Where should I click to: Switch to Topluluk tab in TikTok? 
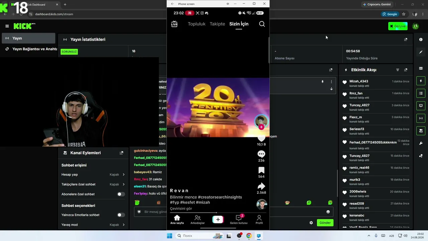tap(197, 24)
